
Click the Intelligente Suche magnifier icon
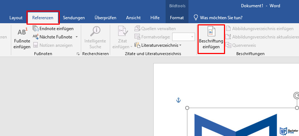coord(95,31)
